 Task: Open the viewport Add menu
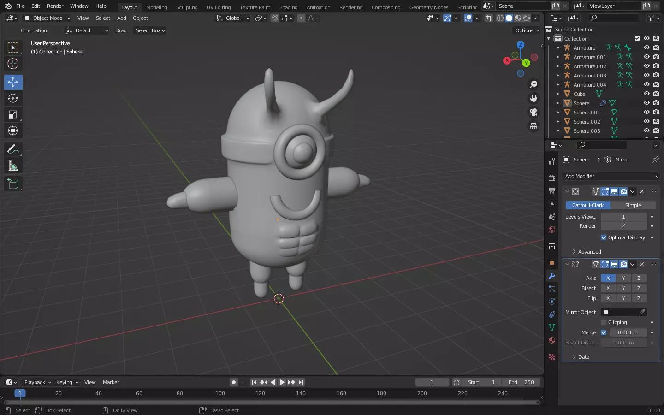pos(121,18)
